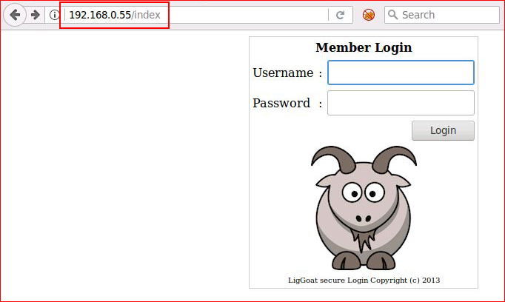Open site information icon in address bar

click(x=55, y=15)
